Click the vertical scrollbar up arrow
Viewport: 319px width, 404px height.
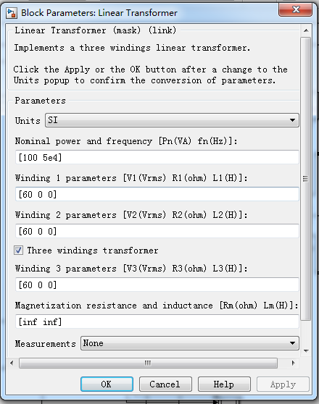(x=306, y=30)
